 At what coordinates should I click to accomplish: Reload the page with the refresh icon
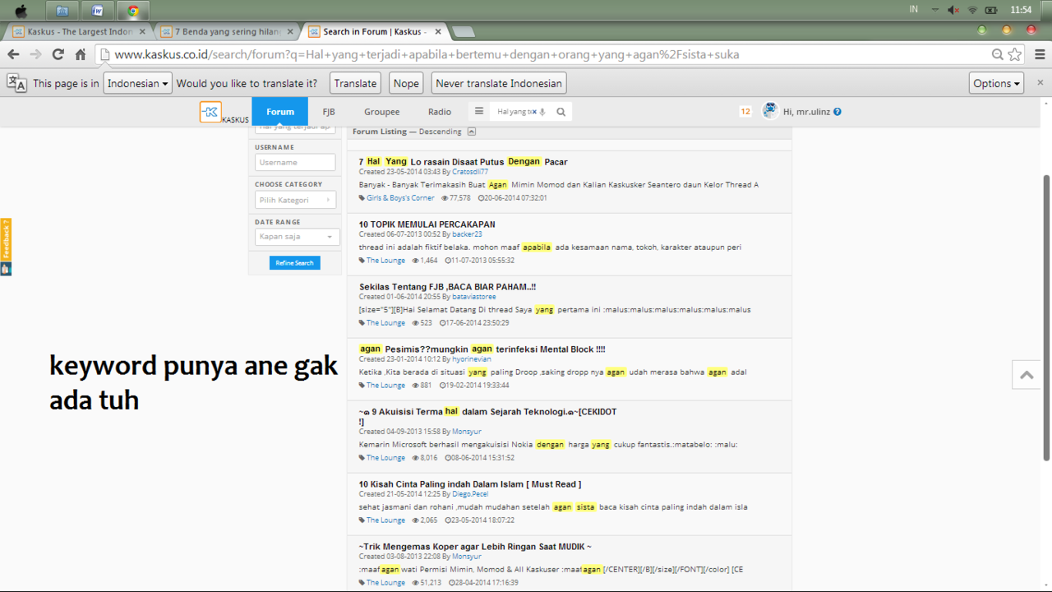[x=58, y=54]
